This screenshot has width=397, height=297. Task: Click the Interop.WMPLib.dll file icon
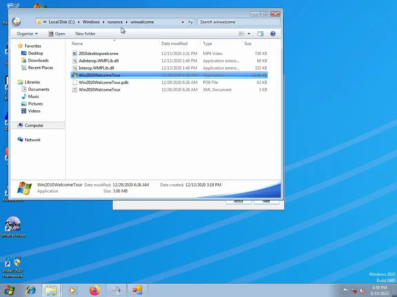click(75, 68)
